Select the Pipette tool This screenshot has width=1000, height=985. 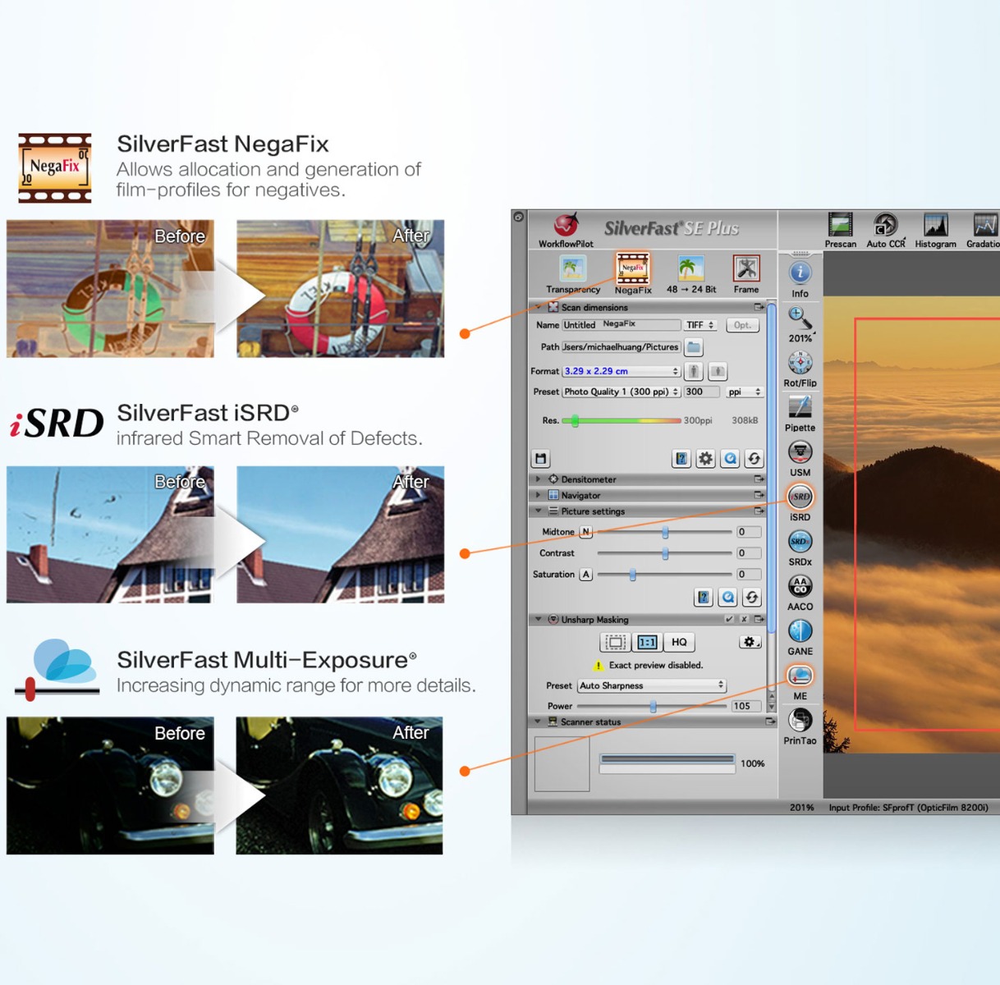point(800,407)
